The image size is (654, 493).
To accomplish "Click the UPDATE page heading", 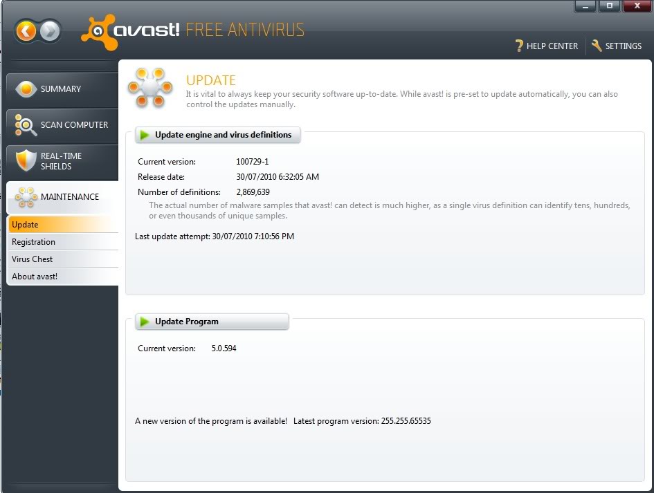I will [210, 80].
